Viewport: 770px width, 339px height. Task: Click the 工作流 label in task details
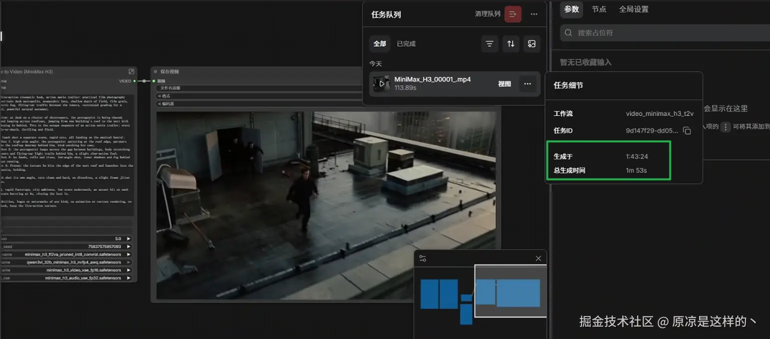click(x=563, y=114)
